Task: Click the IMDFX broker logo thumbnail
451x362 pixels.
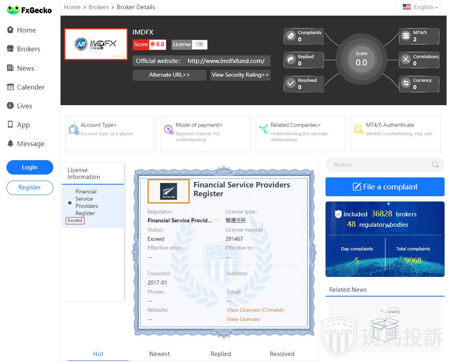Action: [96, 44]
